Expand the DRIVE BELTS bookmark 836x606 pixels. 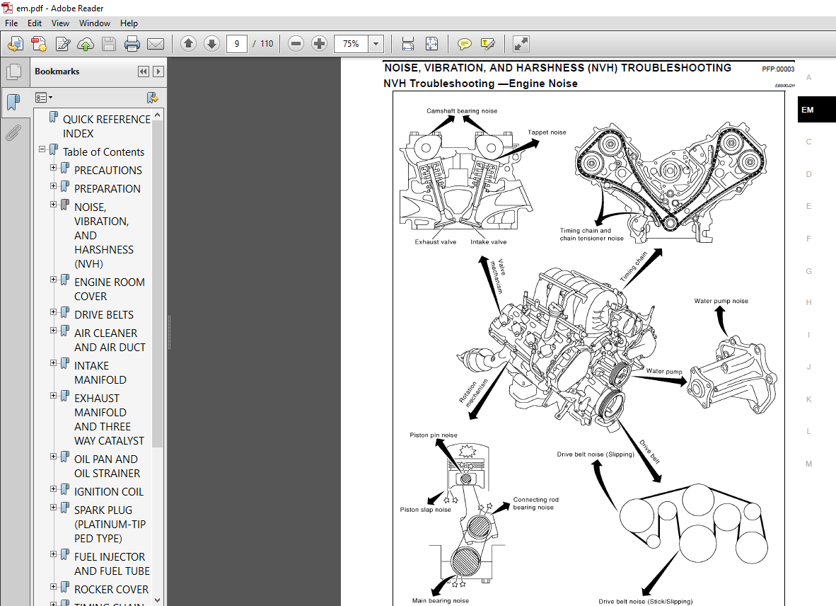tap(53, 311)
